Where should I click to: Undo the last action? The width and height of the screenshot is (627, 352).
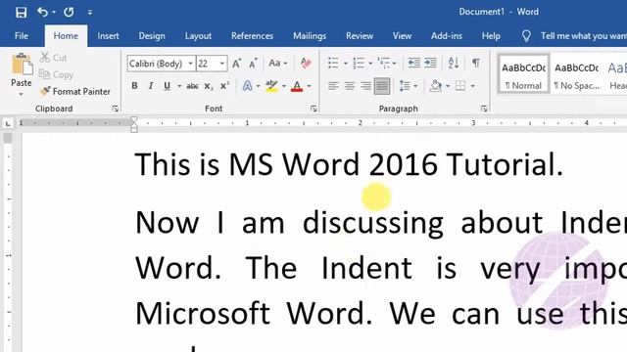42,12
